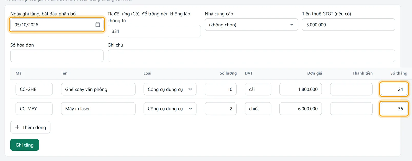Screen dimensions: 412x161
Task: Click the empty Ghi chú field
Action: click(251, 56)
